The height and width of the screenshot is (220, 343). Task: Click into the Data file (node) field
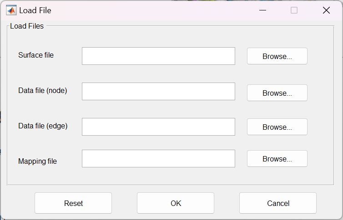pos(158,91)
